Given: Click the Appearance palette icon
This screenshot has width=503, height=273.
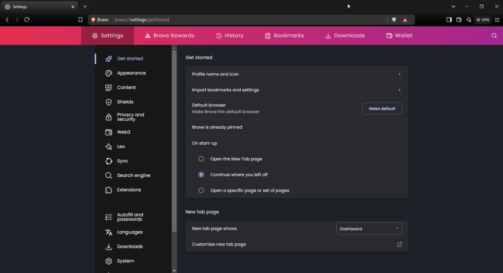Looking at the screenshot, I should pos(109,73).
